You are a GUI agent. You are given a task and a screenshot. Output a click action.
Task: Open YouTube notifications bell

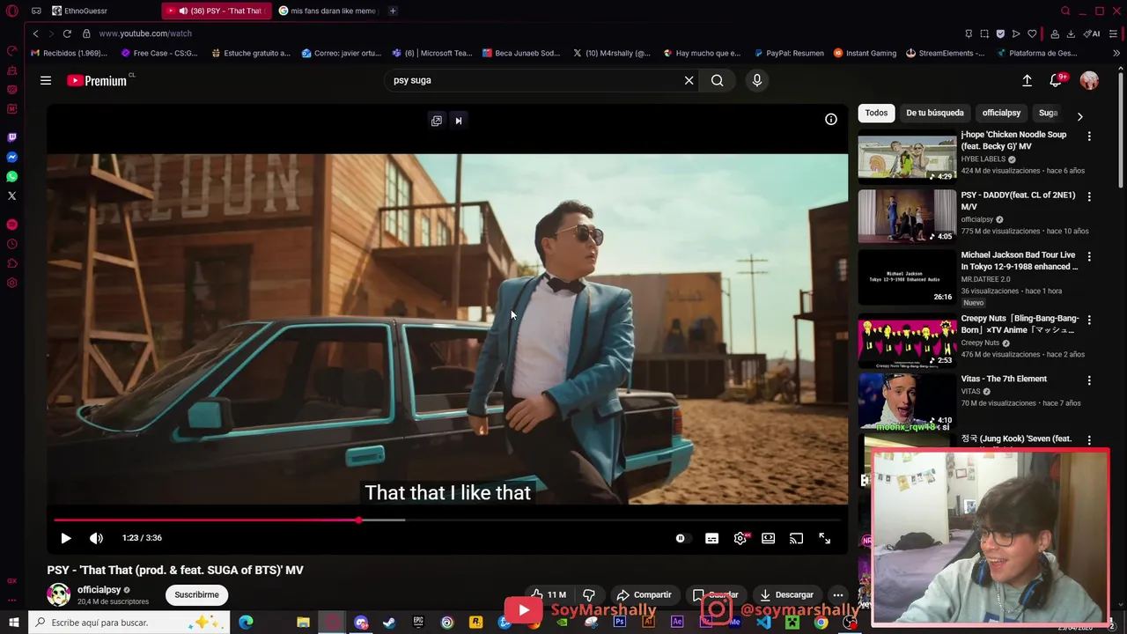pos(1057,80)
